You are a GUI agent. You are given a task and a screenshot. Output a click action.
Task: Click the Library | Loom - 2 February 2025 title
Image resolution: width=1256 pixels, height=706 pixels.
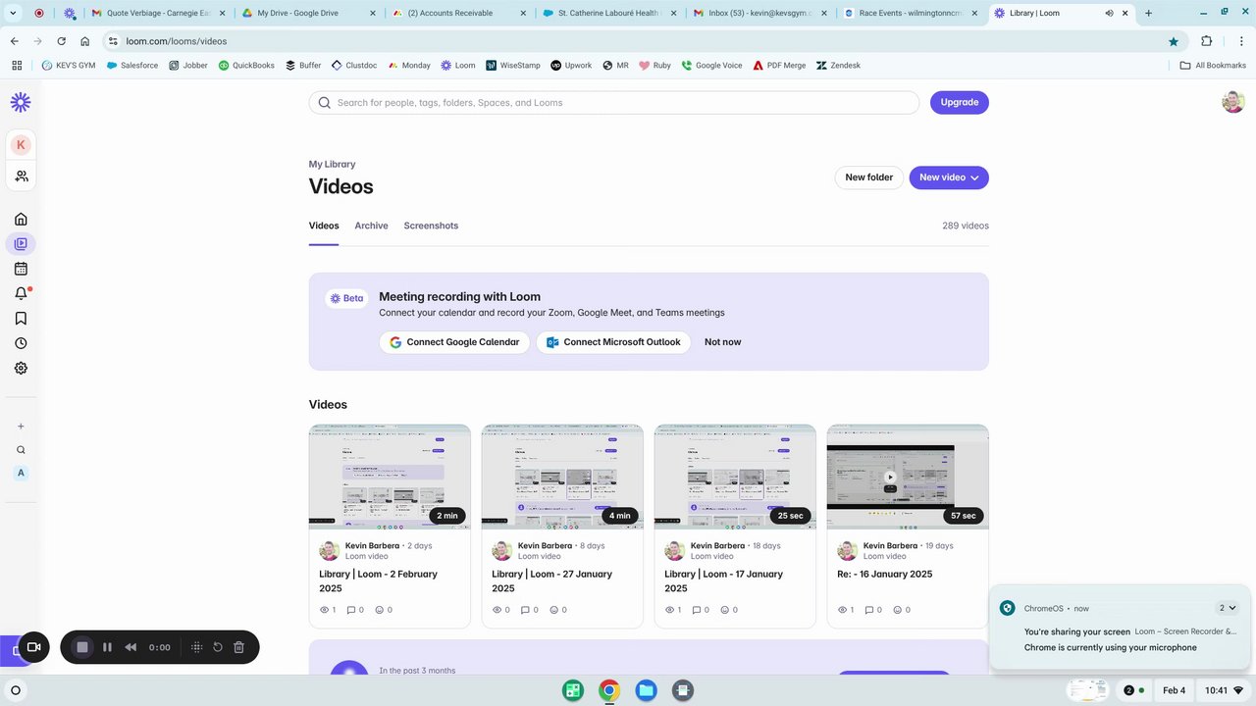(378, 580)
